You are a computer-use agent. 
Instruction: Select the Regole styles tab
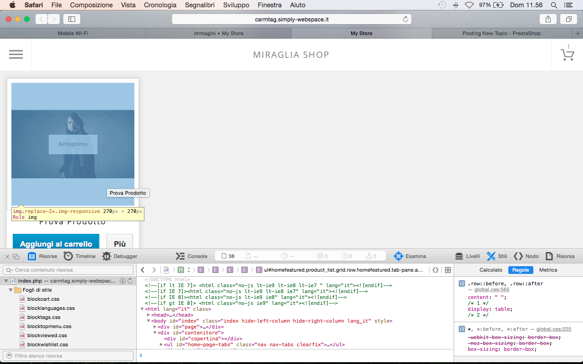(x=521, y=270)
